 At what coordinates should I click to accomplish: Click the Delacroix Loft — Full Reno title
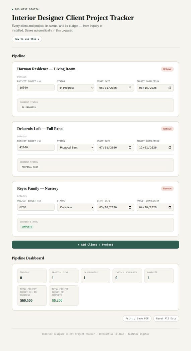[40, 129]
